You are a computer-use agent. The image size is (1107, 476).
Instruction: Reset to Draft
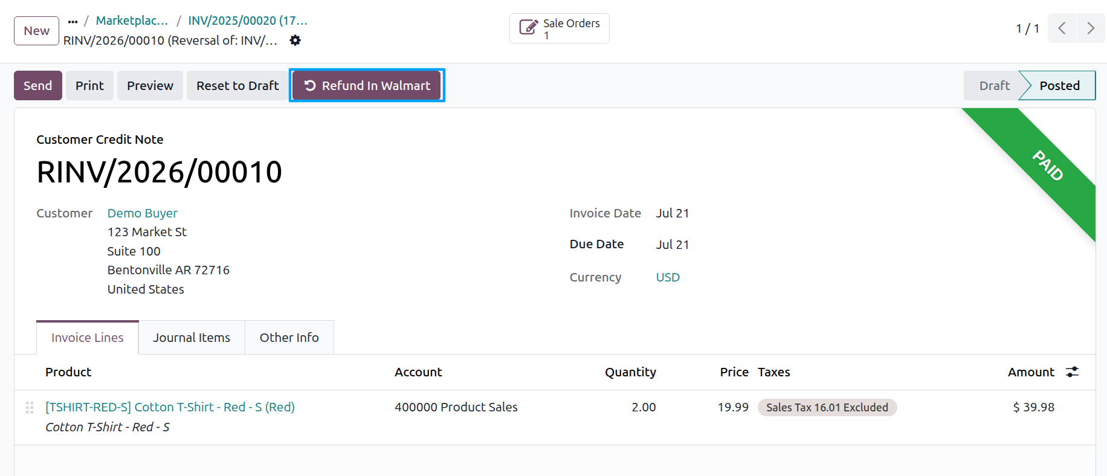pos(237,86)
